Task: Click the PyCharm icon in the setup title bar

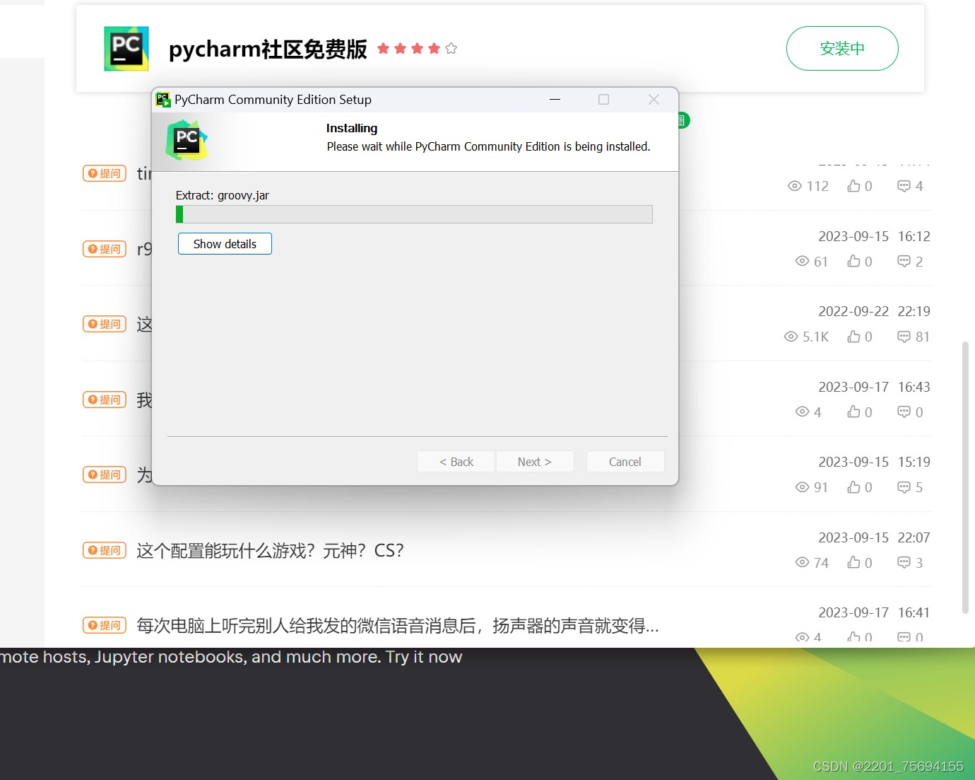Action: click(x=162, y=99)
